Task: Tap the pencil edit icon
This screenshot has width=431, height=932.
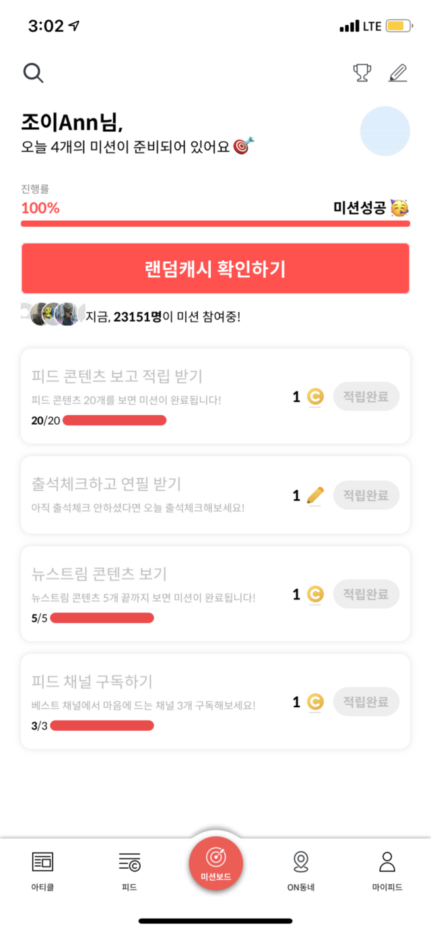Action: pyautogui.click(x=398, y=73)
